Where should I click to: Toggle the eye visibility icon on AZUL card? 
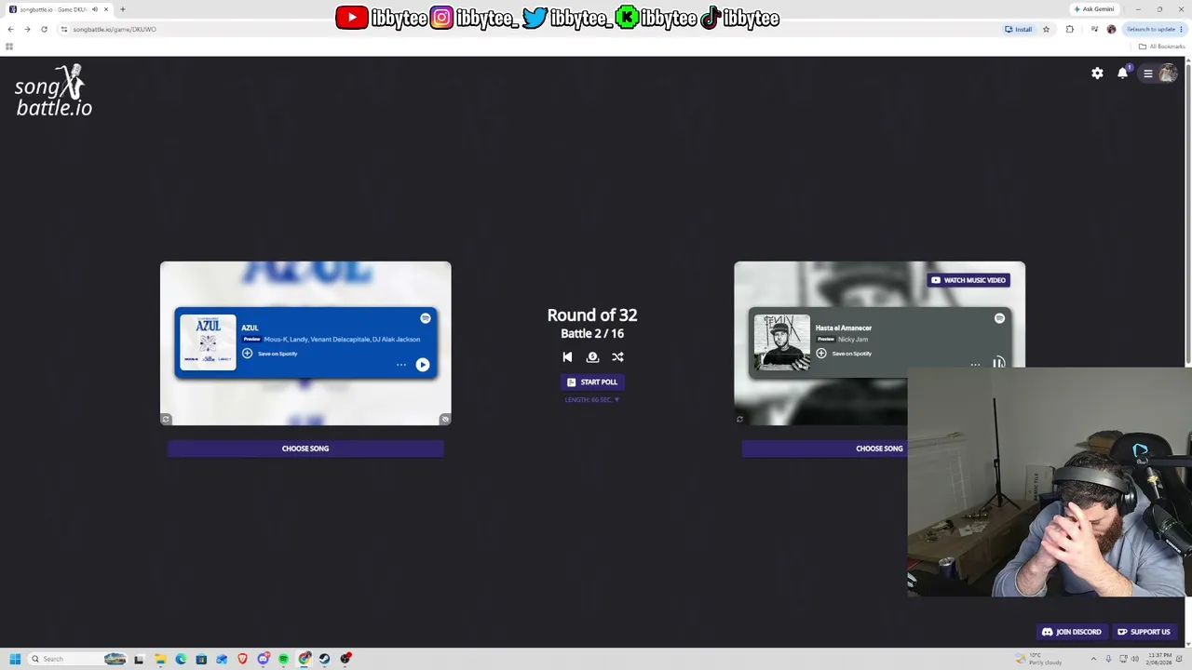click(445, 420)
